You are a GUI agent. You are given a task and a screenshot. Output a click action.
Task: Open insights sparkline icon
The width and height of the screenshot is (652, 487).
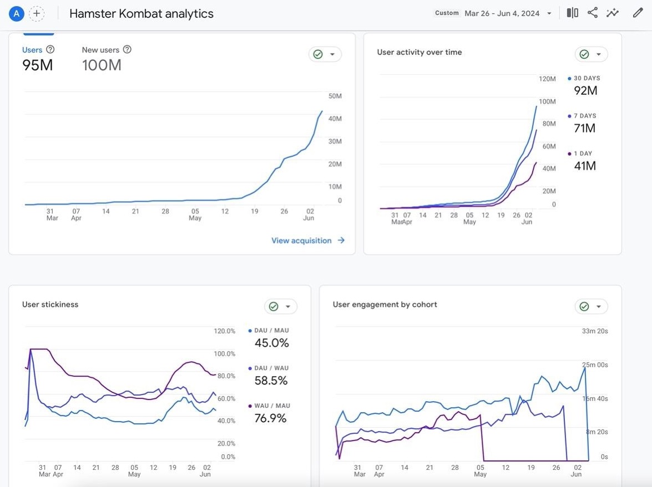613,13
